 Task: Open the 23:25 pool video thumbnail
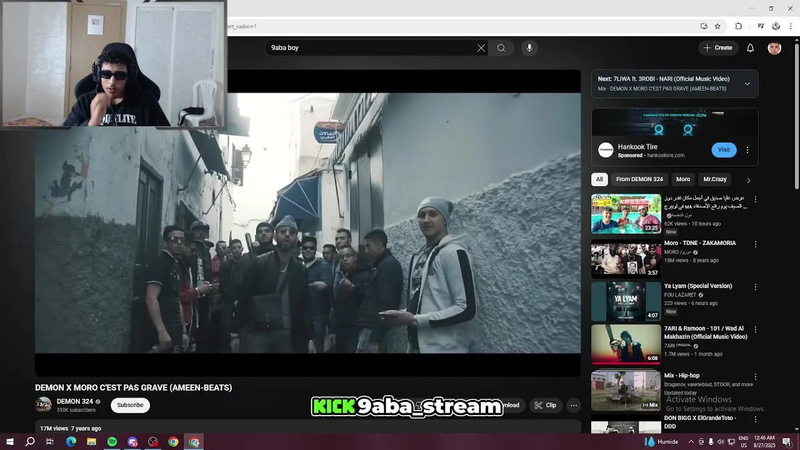coord(626,214)
